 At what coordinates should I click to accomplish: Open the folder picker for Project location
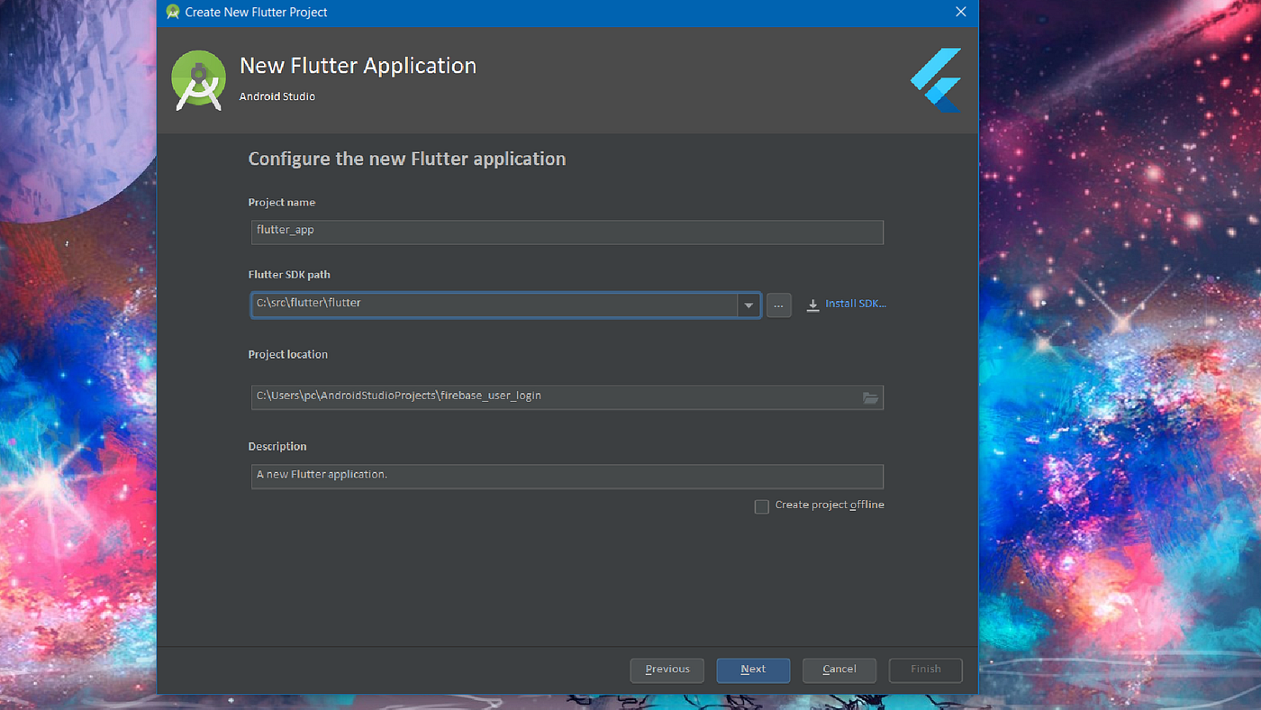[869, 397]
